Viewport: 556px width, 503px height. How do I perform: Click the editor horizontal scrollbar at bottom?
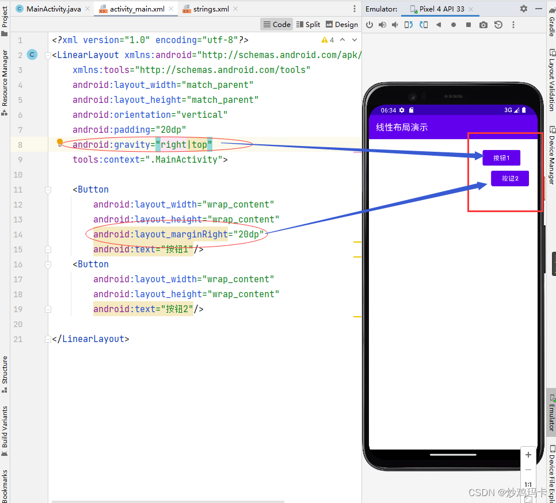[168, 501]
